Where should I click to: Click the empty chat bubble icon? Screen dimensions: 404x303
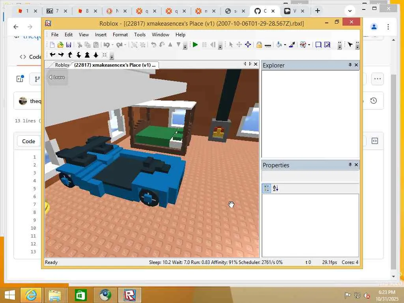click(318, 45)
